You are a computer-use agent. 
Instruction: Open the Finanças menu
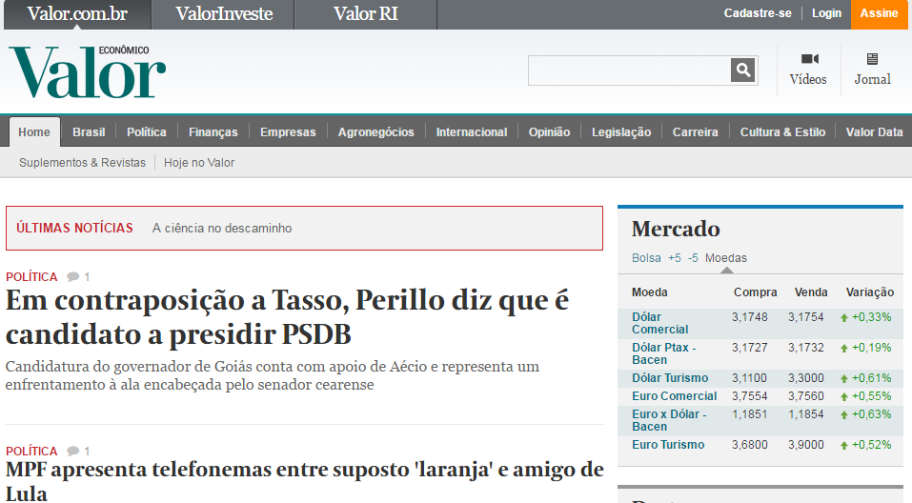213,132
